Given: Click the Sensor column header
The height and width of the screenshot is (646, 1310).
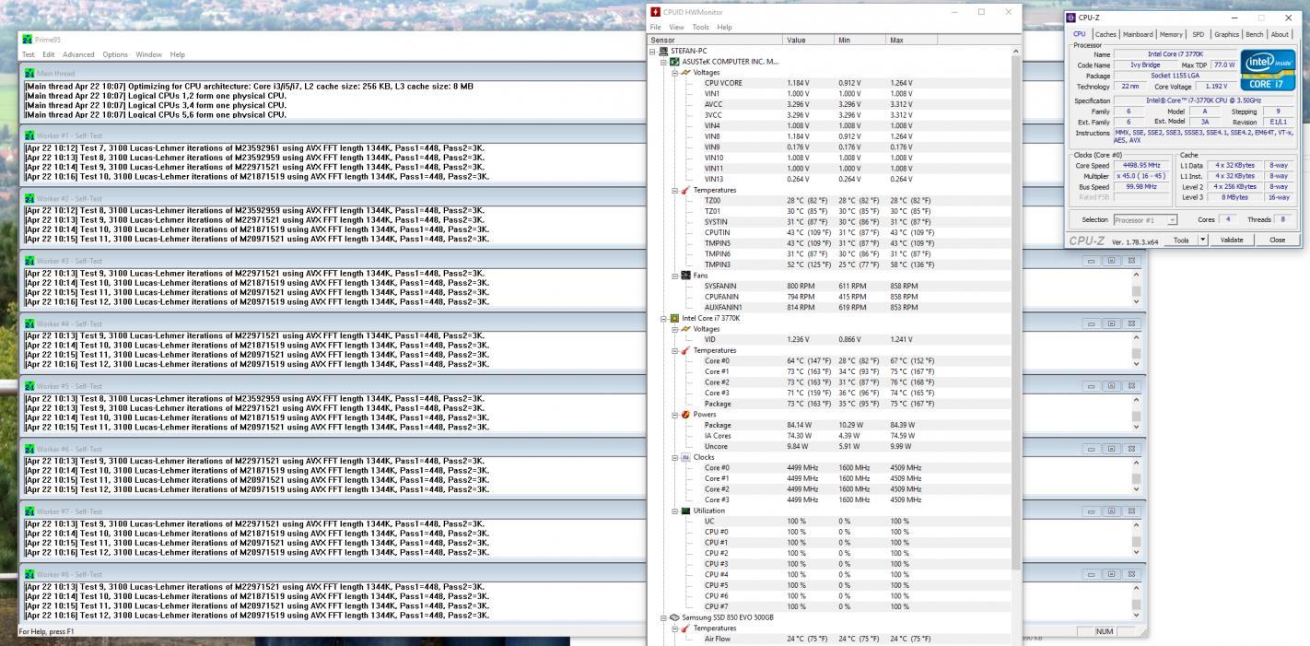Looking at the screenshot, I should [715, 40].
